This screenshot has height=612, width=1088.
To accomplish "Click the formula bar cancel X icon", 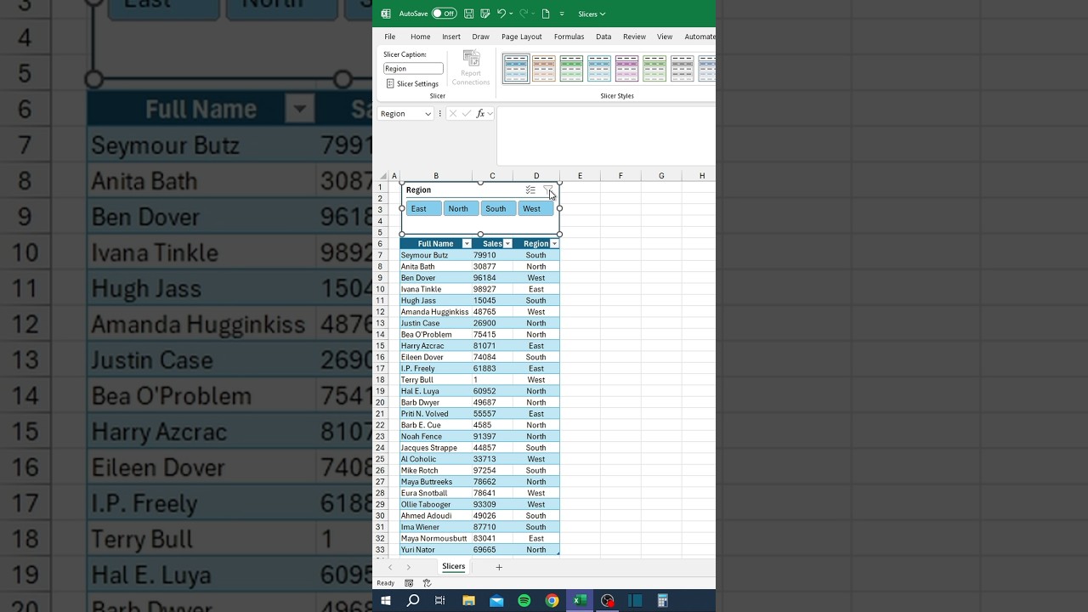I will tap(453, 114).
